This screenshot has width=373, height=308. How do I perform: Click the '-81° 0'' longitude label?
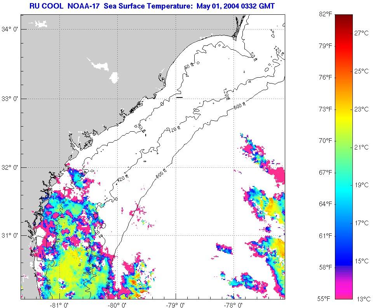pos(59,305)
